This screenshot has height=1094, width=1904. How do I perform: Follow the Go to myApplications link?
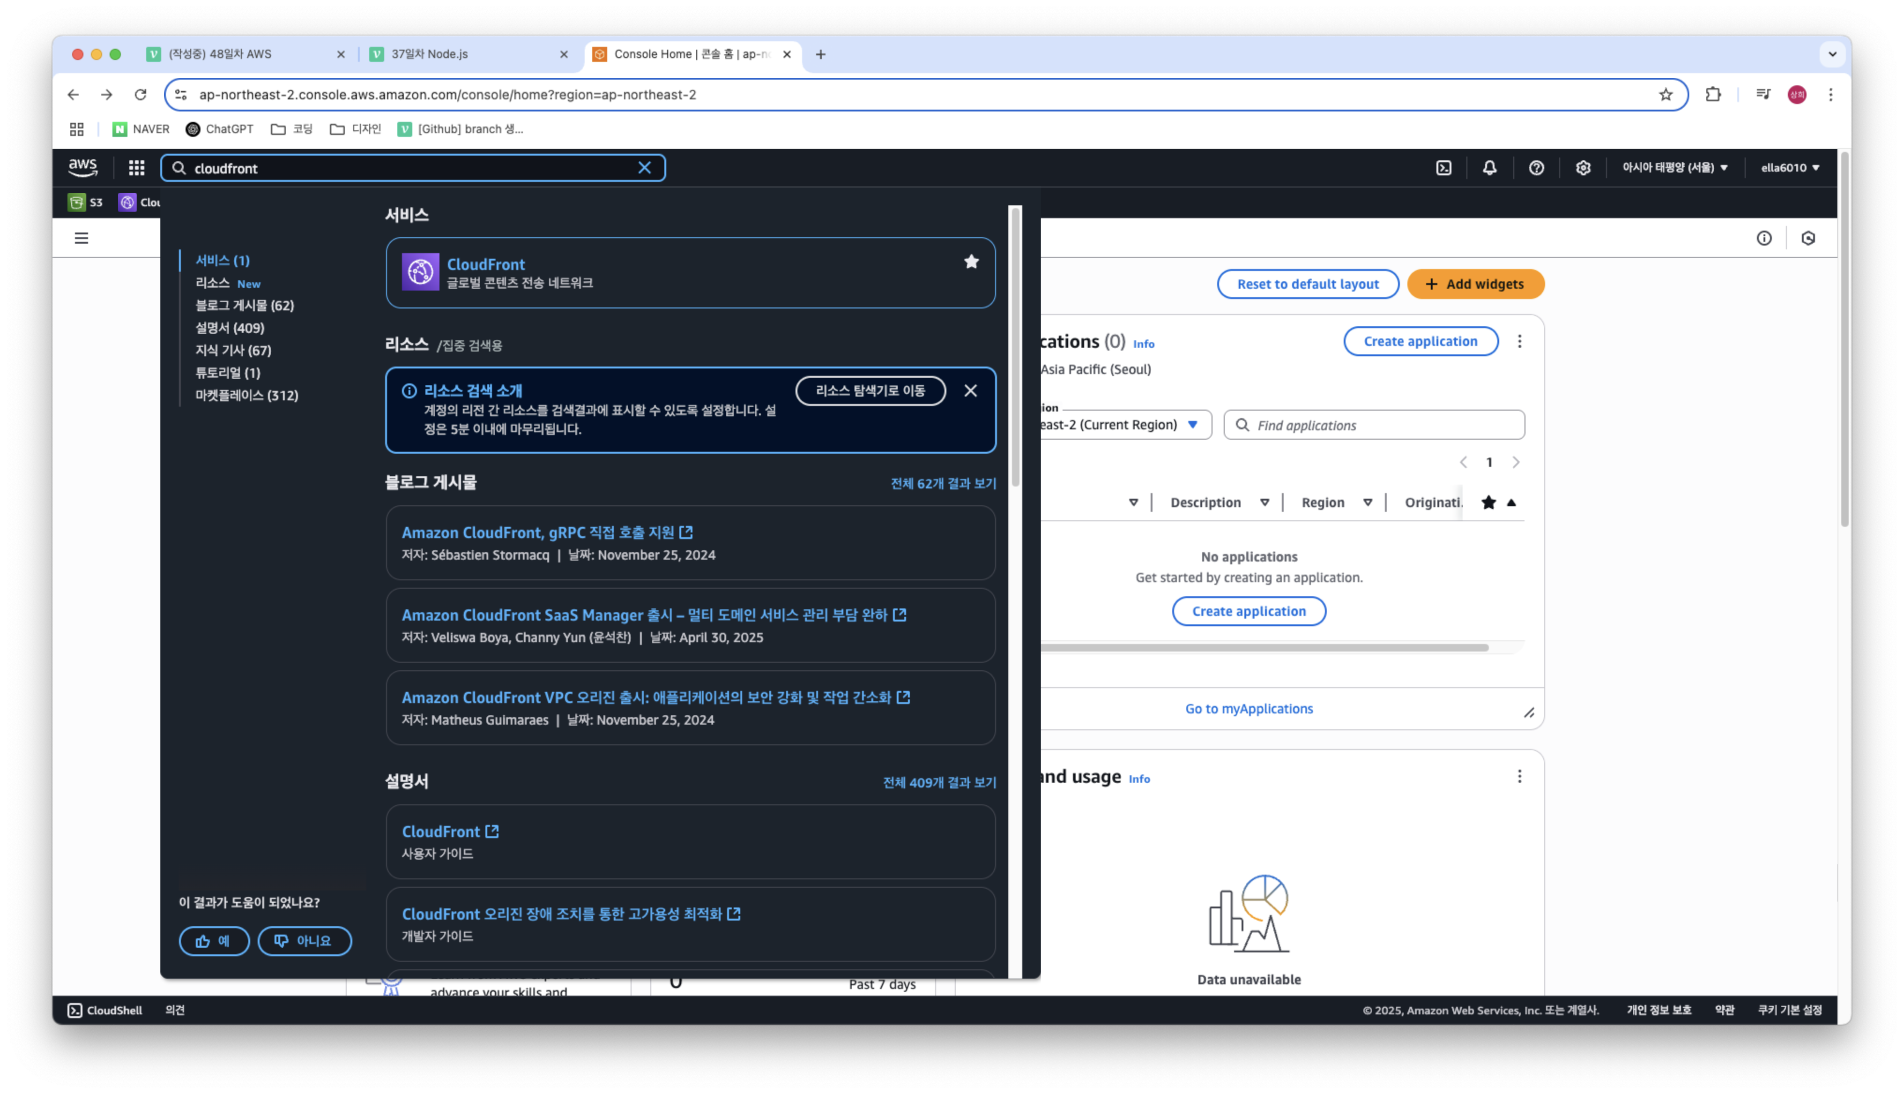[x=1249, y=709]
